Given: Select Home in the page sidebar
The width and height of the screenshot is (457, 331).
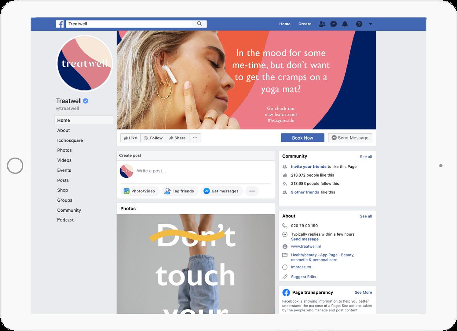Looking at the screenshot, I should click(x=84, y=120).
